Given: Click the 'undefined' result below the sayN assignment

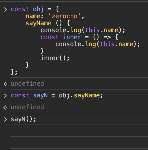Looking at the screenshot, I should pos(27,107).
